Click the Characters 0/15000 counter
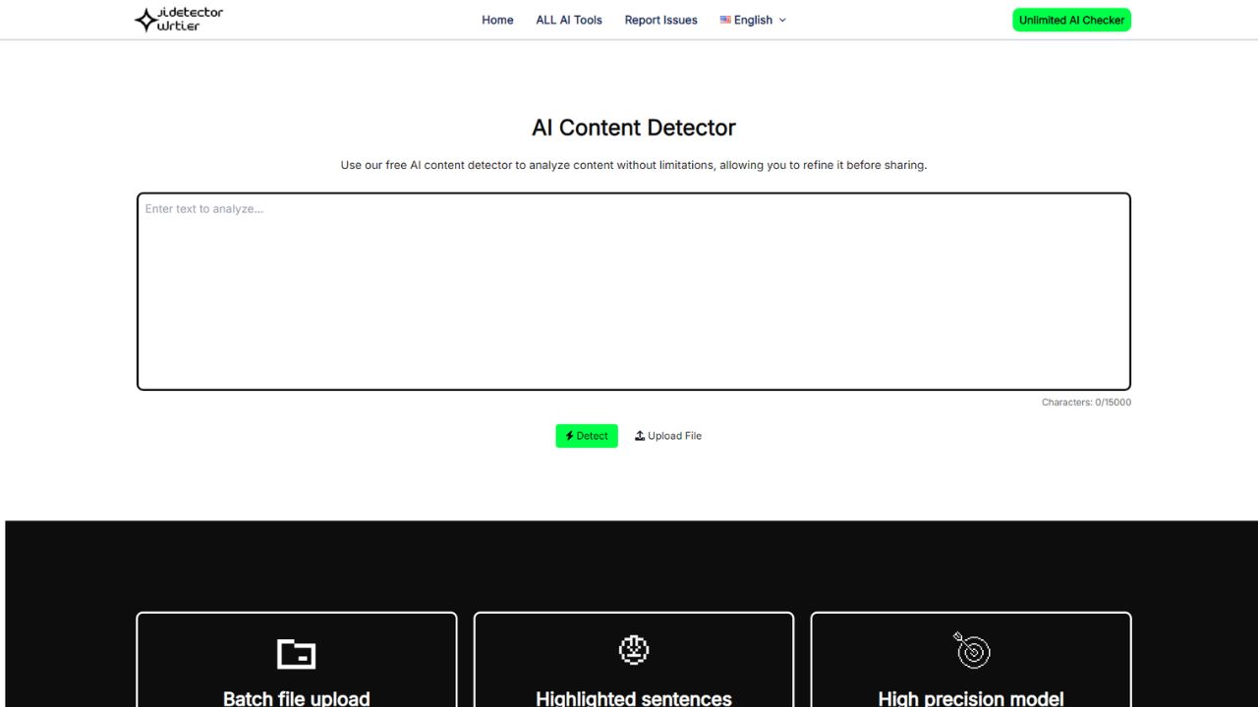Image resolution: width=1258 pixels, height=707 pixels. (x=1087, y=402)
